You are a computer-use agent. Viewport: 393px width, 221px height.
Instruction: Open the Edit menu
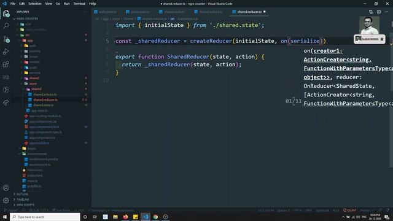(22, 4)
